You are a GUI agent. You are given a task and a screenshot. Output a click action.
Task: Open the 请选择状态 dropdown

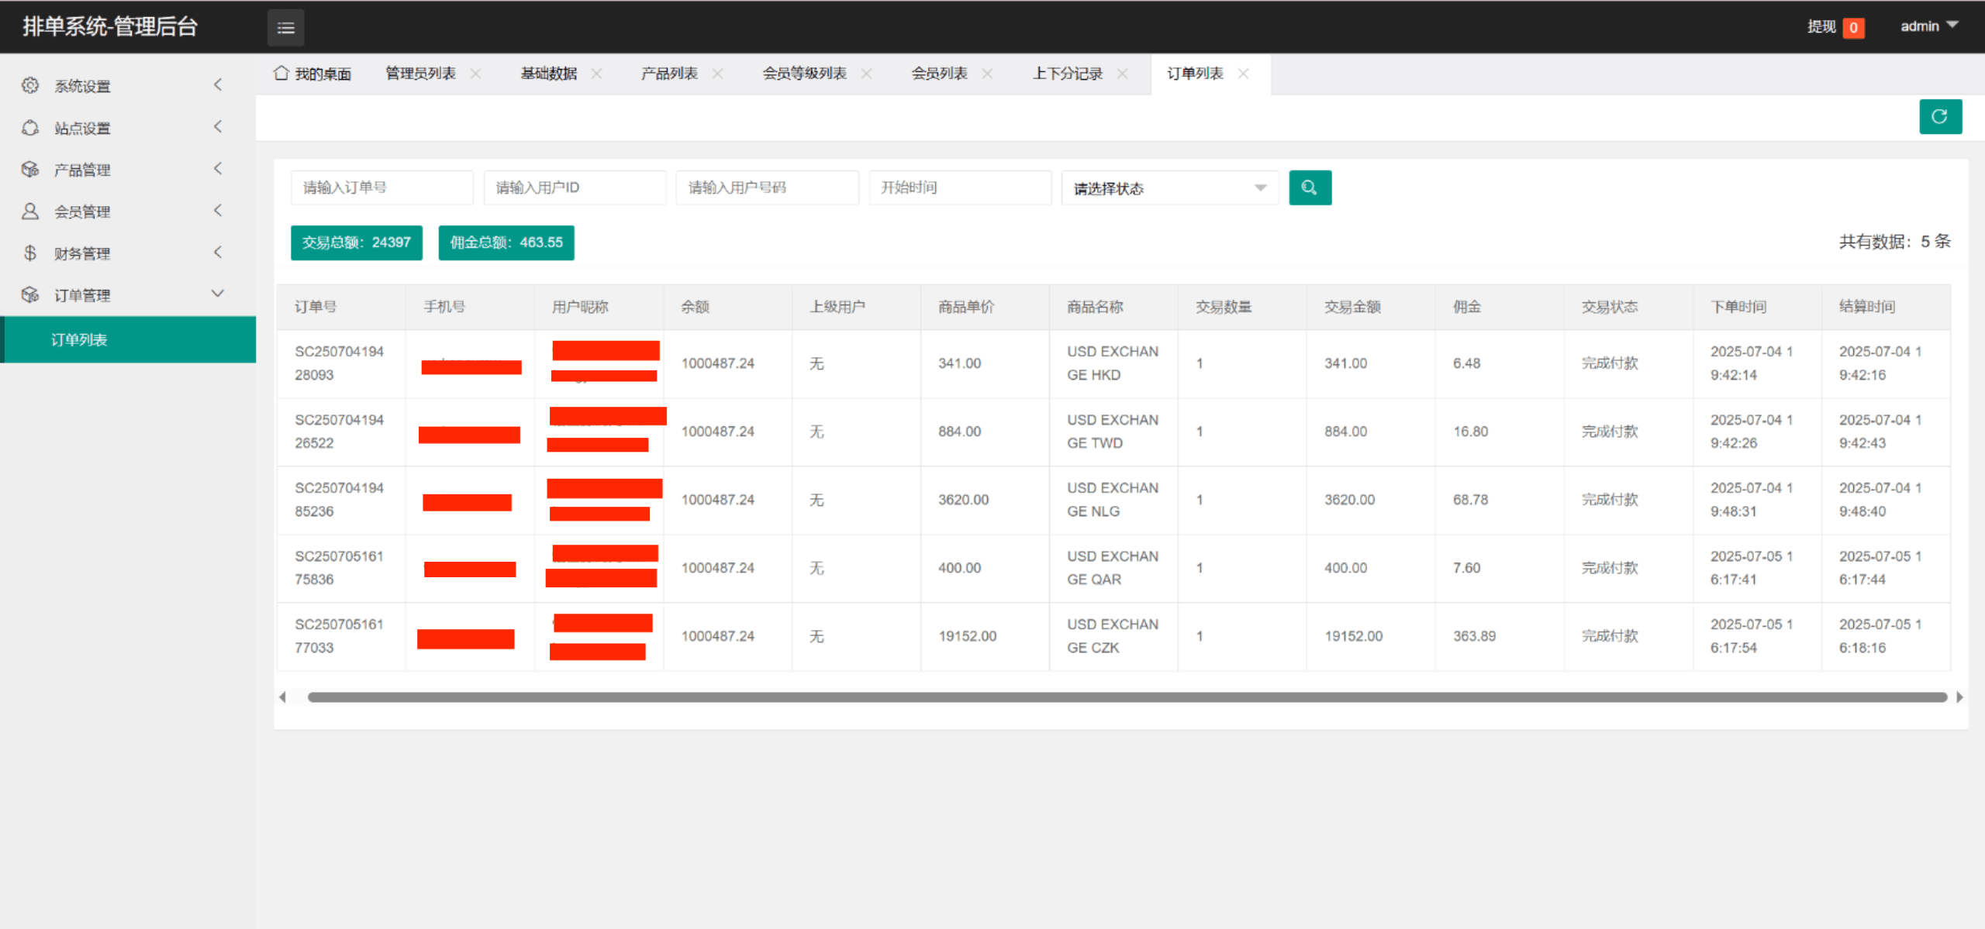(x=1169, y=188)
